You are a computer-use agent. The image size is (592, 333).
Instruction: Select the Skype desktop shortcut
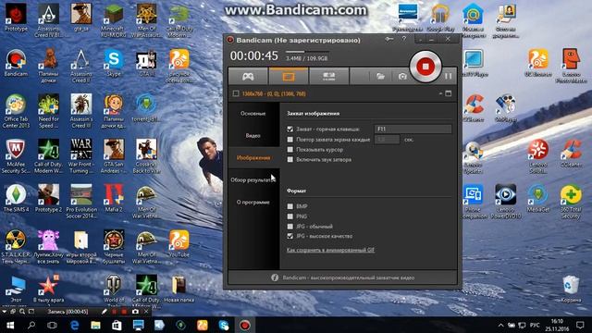pos(114,64)
